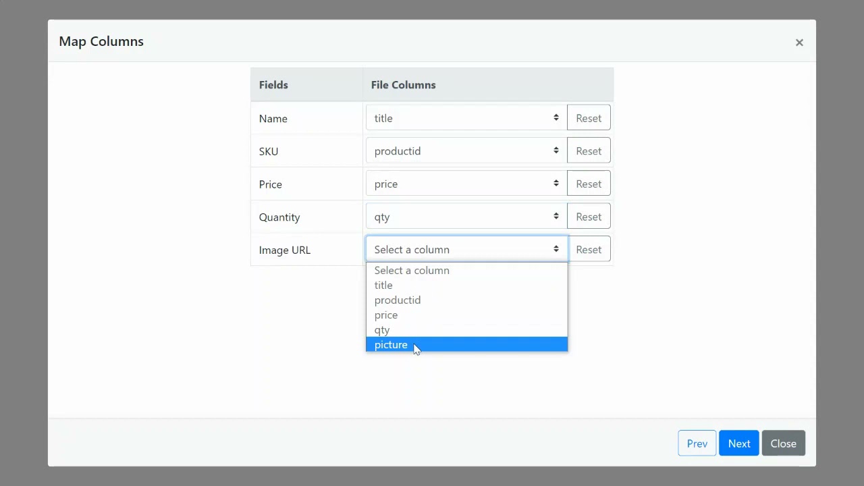This screenshot has width=864, height=486.
Task: Reset the Name field mapping
Action: pyautogui.click(x=589, y=118)
